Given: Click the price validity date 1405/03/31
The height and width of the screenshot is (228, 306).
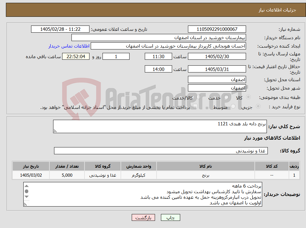Looking at the screenshot, I should click(217, 69).
